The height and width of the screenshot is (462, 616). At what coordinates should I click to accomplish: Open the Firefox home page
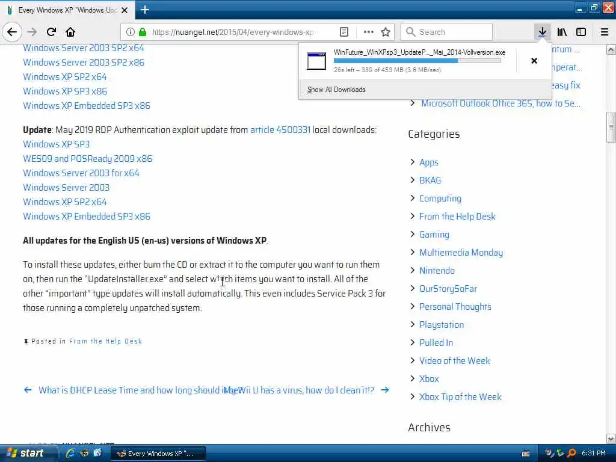coord(70,32)
